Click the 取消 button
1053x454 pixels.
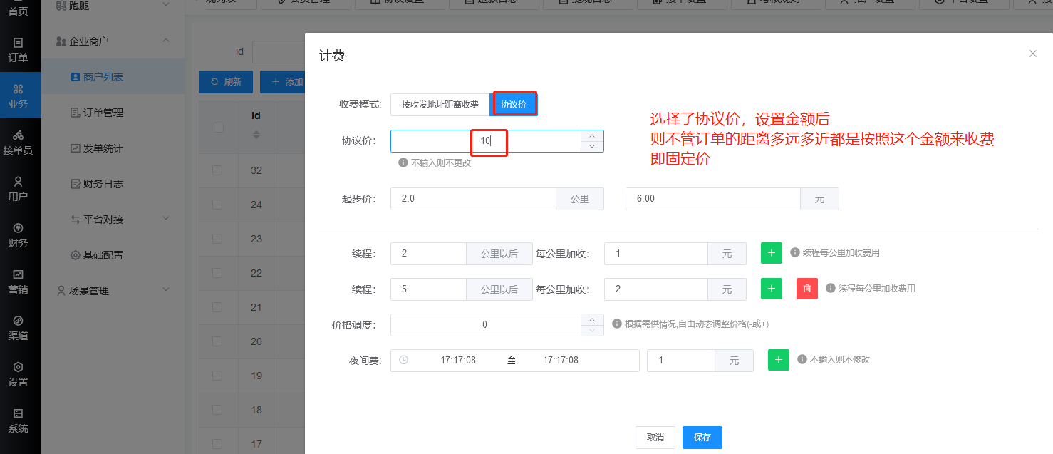point(655,437)
